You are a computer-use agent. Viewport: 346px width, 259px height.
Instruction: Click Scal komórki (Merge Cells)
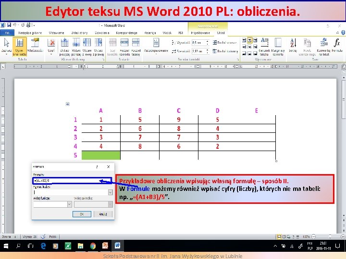[x=112, y=47]
